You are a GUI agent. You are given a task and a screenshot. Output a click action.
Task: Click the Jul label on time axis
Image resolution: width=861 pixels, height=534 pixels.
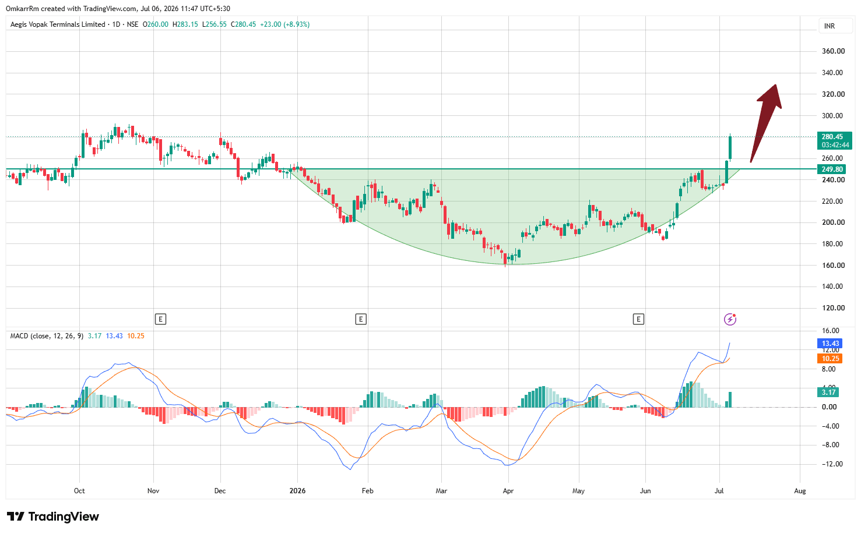click(719, 491)
